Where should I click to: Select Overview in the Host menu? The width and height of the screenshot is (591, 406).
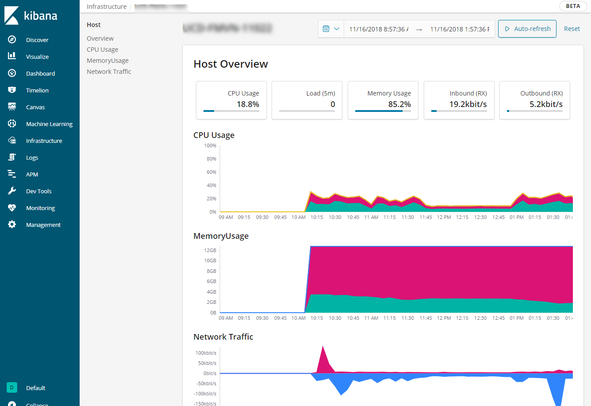(x=100, y=38)
